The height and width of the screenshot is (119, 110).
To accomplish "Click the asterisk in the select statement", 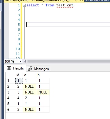I will tap(42, 5).
